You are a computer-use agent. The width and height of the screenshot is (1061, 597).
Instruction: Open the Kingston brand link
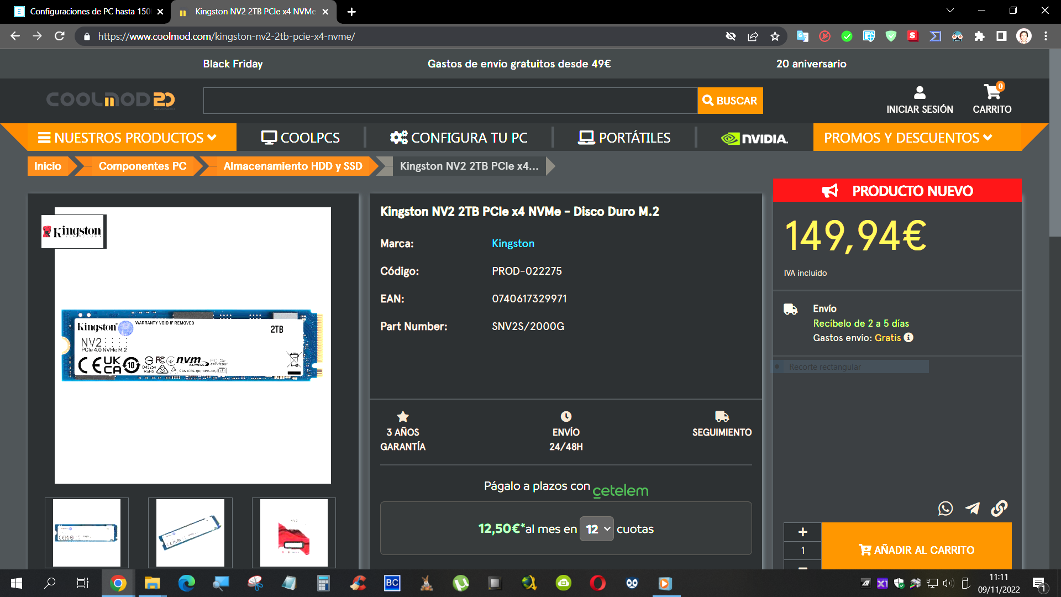pyautogui.click(x=513, y=243)
